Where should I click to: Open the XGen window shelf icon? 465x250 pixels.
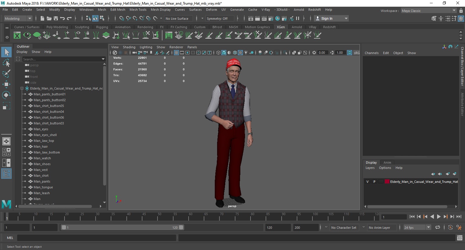17,35
